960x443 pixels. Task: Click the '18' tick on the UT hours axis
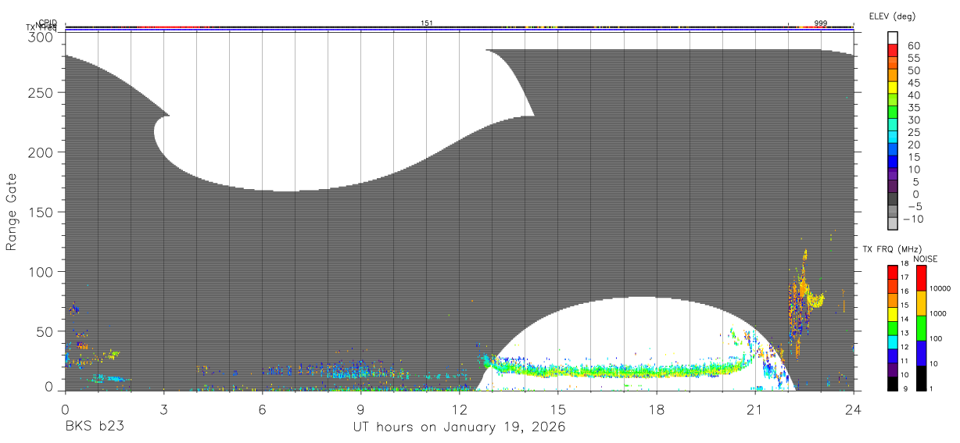coord(656,409)
